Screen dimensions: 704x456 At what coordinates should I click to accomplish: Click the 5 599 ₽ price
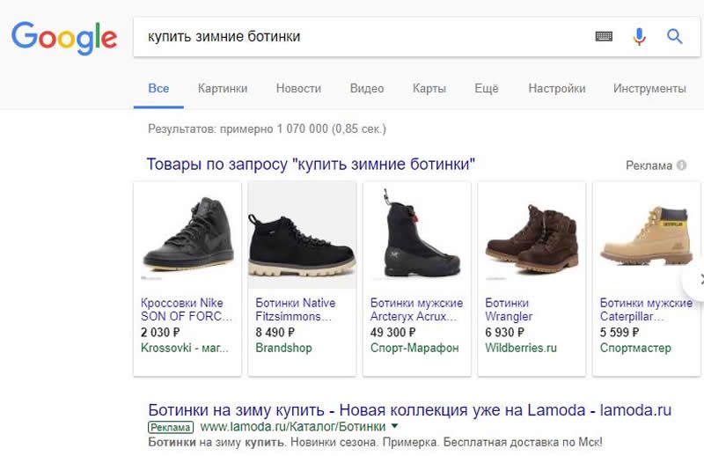click(620, 333)
